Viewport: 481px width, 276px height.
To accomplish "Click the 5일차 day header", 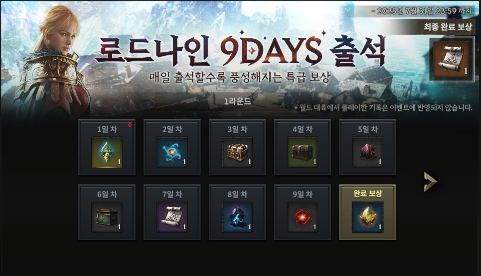I will point(367,129).
